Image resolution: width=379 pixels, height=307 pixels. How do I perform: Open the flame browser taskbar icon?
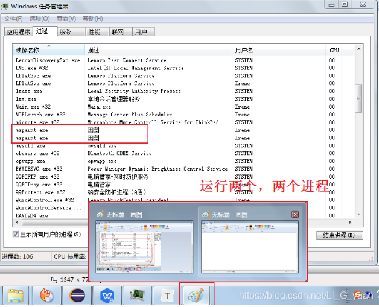(x=46, y=296)
